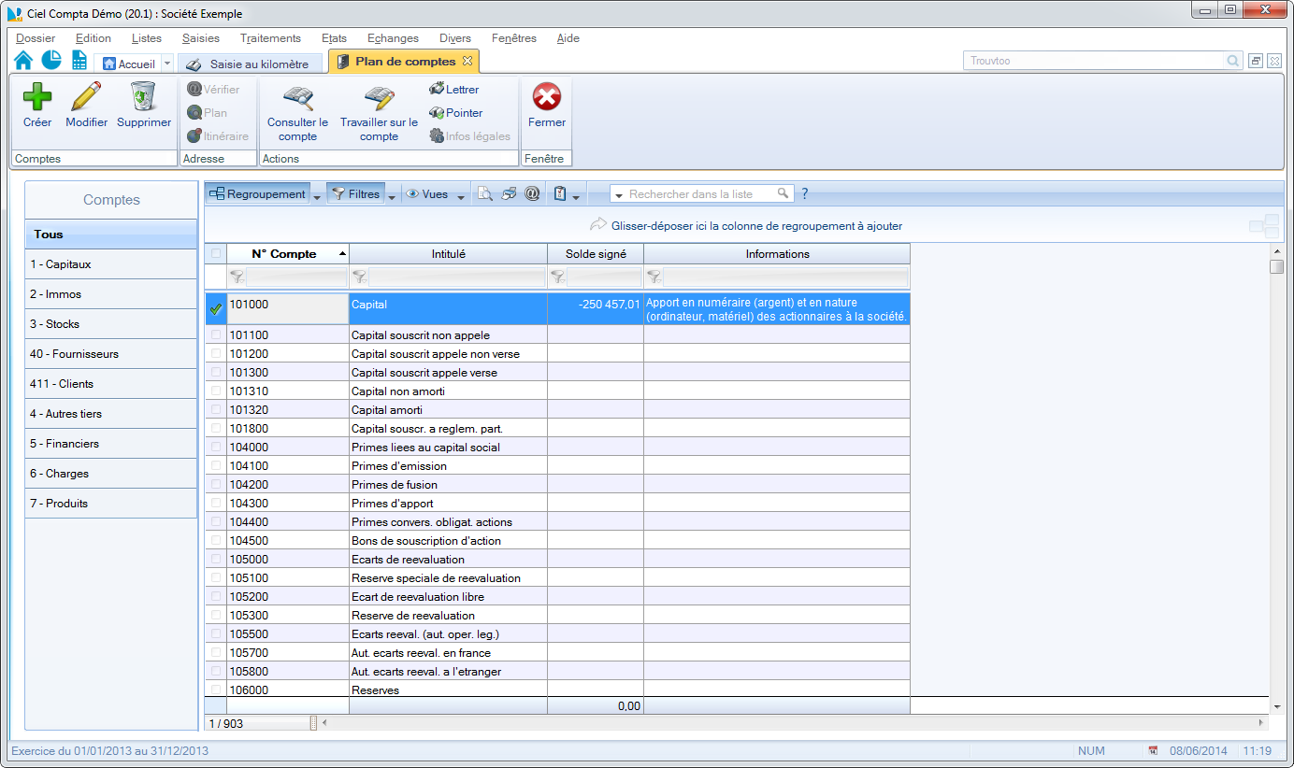Click the blue question mark help icon
1294x768 pixels.
tap(805, 194)
